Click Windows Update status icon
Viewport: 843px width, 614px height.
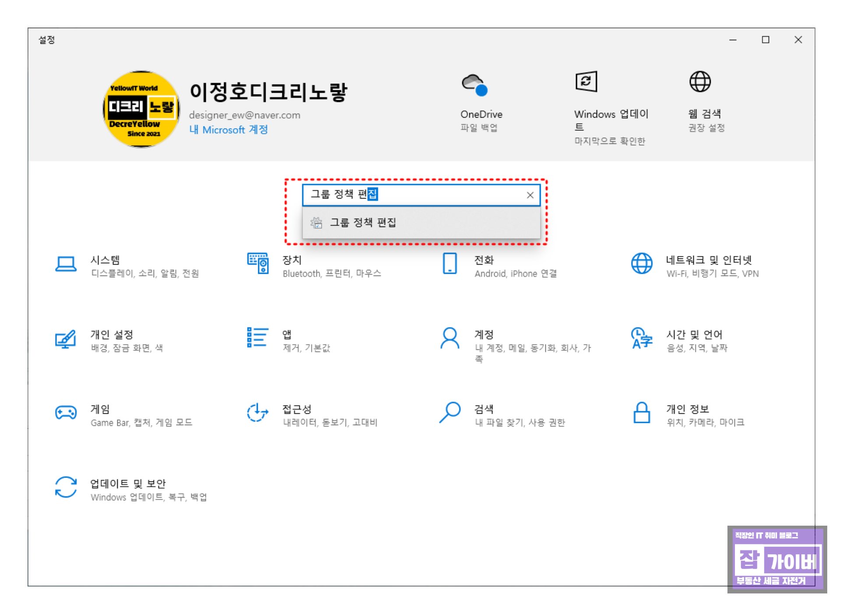[586, 82]
